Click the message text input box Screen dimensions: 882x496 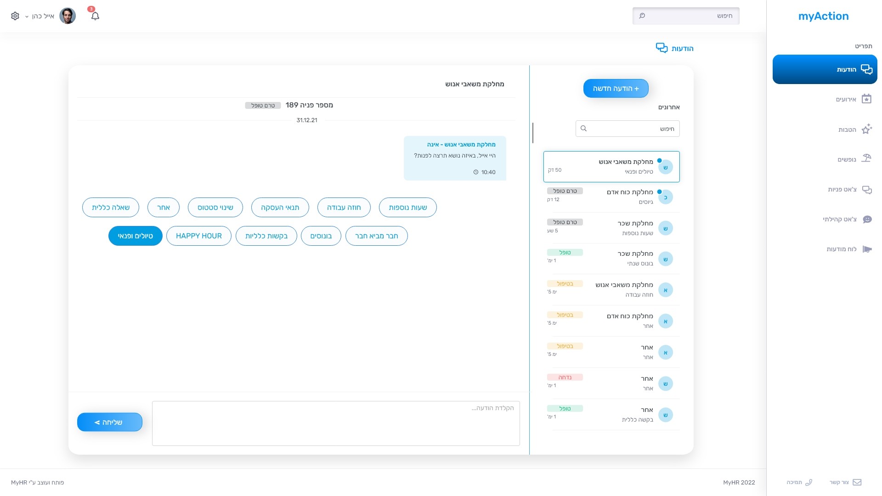[x=336, y=423]
